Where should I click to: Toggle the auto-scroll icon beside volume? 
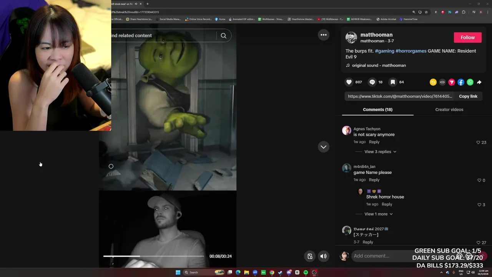310,256
